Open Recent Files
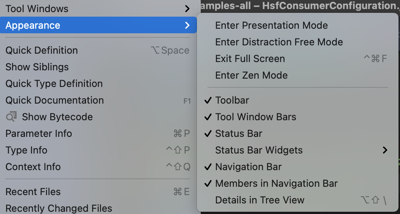Viewport: 400px width, 214px height. click(98, 192)
